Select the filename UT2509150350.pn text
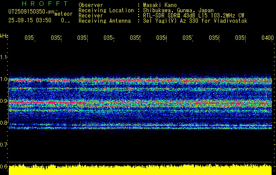Viewport: 276px width, 175px height. coord(32,12)
